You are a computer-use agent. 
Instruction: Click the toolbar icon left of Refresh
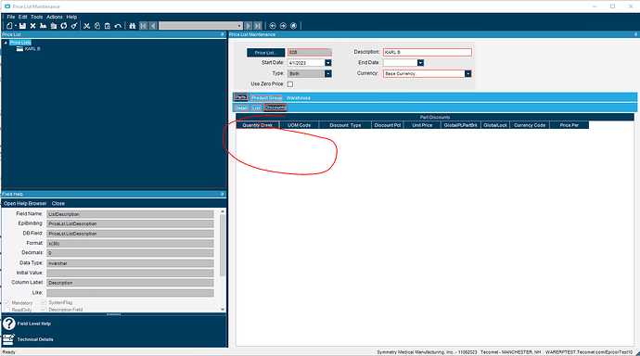click(x=54, y=26)
